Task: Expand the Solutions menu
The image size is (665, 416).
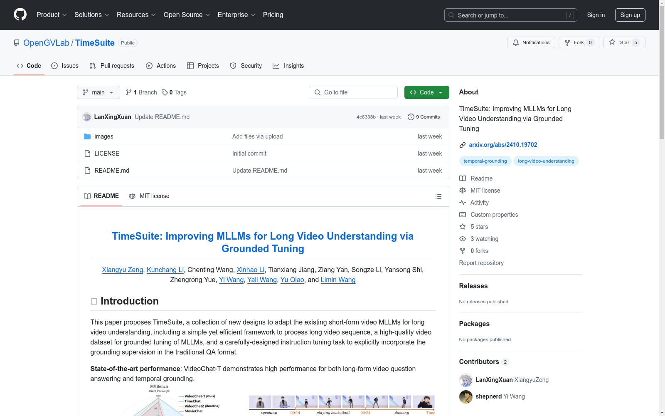Action: 92,15
